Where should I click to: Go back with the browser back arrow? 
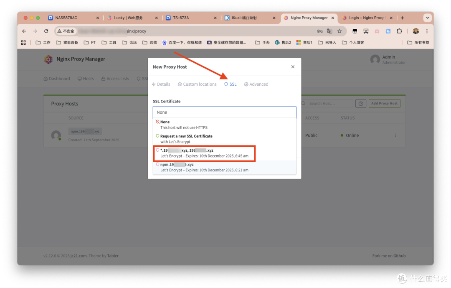coord(24,31)
